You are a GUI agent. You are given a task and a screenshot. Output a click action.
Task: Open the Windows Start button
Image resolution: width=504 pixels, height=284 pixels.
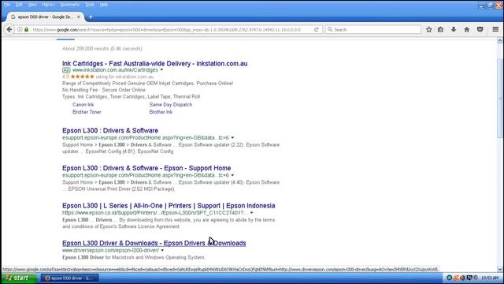pos(19,278)
